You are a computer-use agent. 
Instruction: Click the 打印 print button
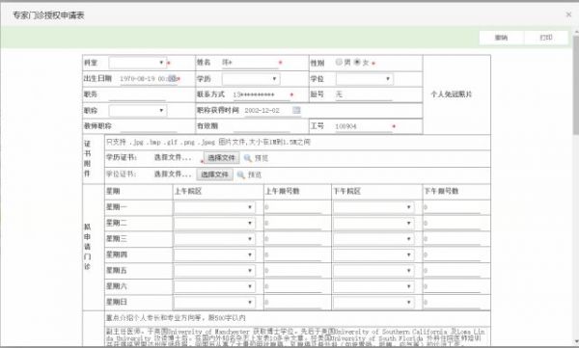pyautogui.click(x=546, y=38)
